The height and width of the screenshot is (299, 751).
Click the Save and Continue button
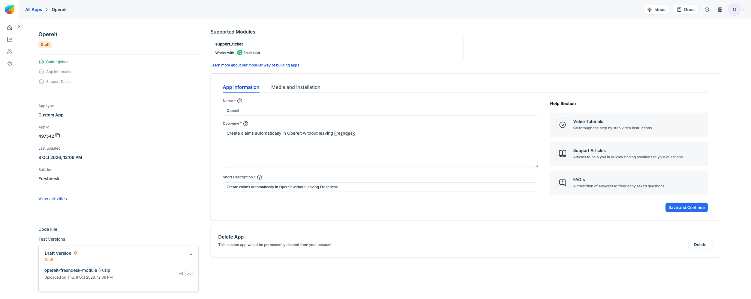click(686, 207)
